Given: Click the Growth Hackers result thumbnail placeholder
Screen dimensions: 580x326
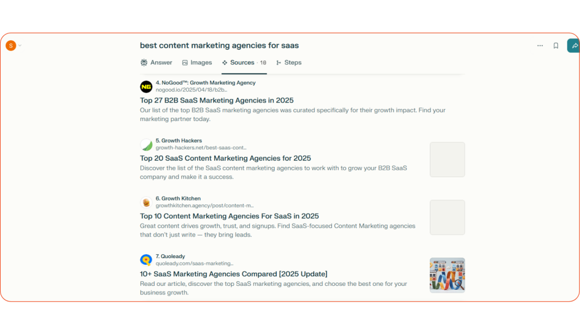Looking at the screenshot, I should pyautogui.click(x=447, y=160).
